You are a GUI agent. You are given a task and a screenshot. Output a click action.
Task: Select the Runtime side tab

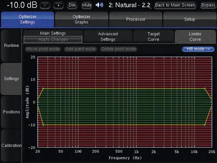click(x=11, y=46)
